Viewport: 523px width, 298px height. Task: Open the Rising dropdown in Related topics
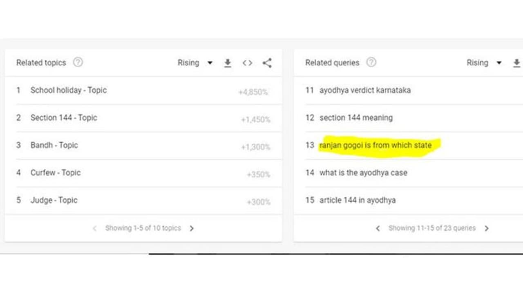pos(195,63)
